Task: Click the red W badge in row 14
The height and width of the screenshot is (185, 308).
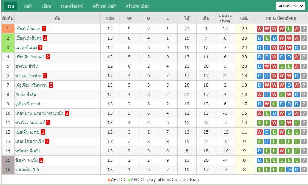Action: coord(282,151)
